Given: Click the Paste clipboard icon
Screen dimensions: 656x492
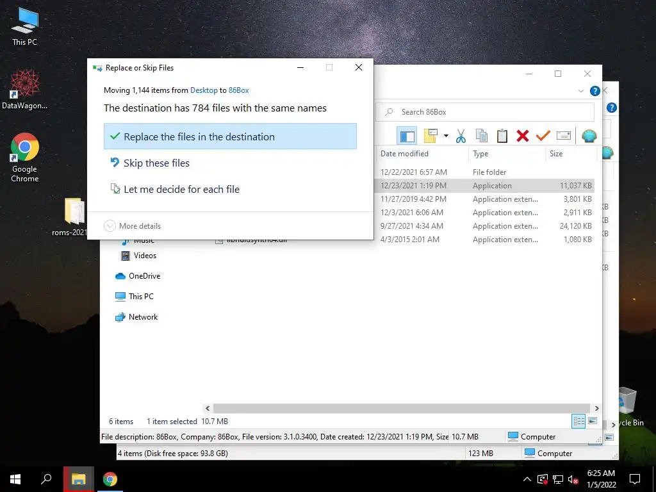Looking at the screenshot, I should pos(502,136).
